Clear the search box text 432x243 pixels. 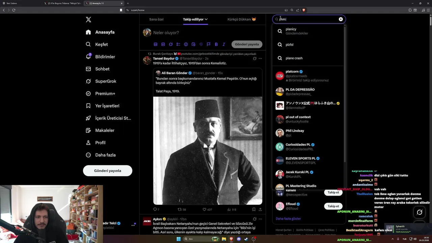[x=341, y=19]
